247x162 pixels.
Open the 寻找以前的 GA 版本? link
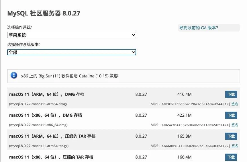pos(199,28)
